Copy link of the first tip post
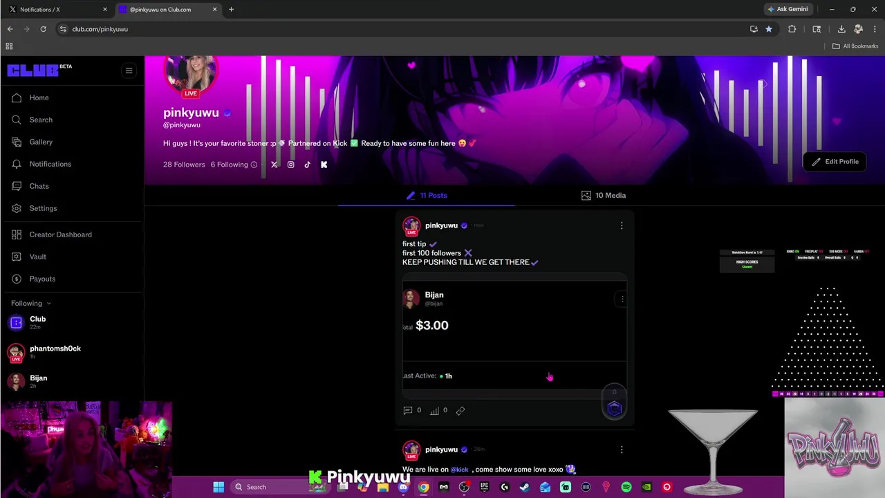The width and height of the screenshot is (885, 498). coord(460,410)
